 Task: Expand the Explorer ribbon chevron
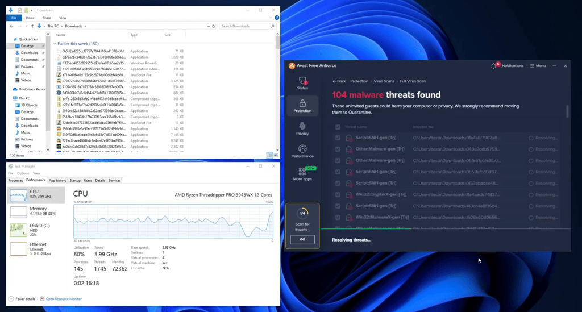click(x=271, y=18)
